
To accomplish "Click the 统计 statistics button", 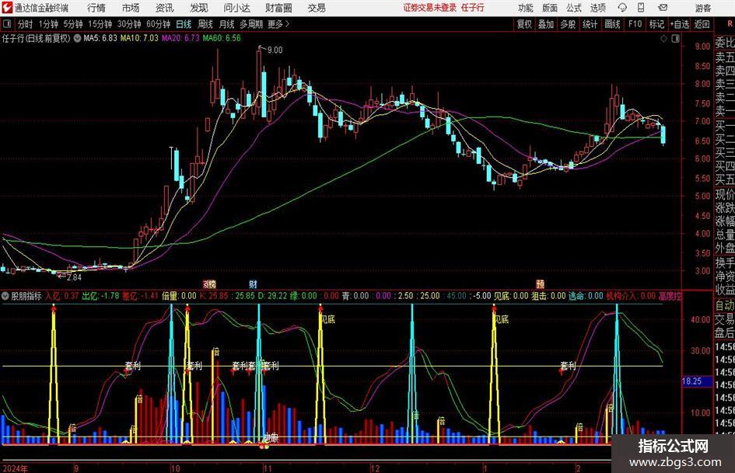I will (x=590, y=24).
